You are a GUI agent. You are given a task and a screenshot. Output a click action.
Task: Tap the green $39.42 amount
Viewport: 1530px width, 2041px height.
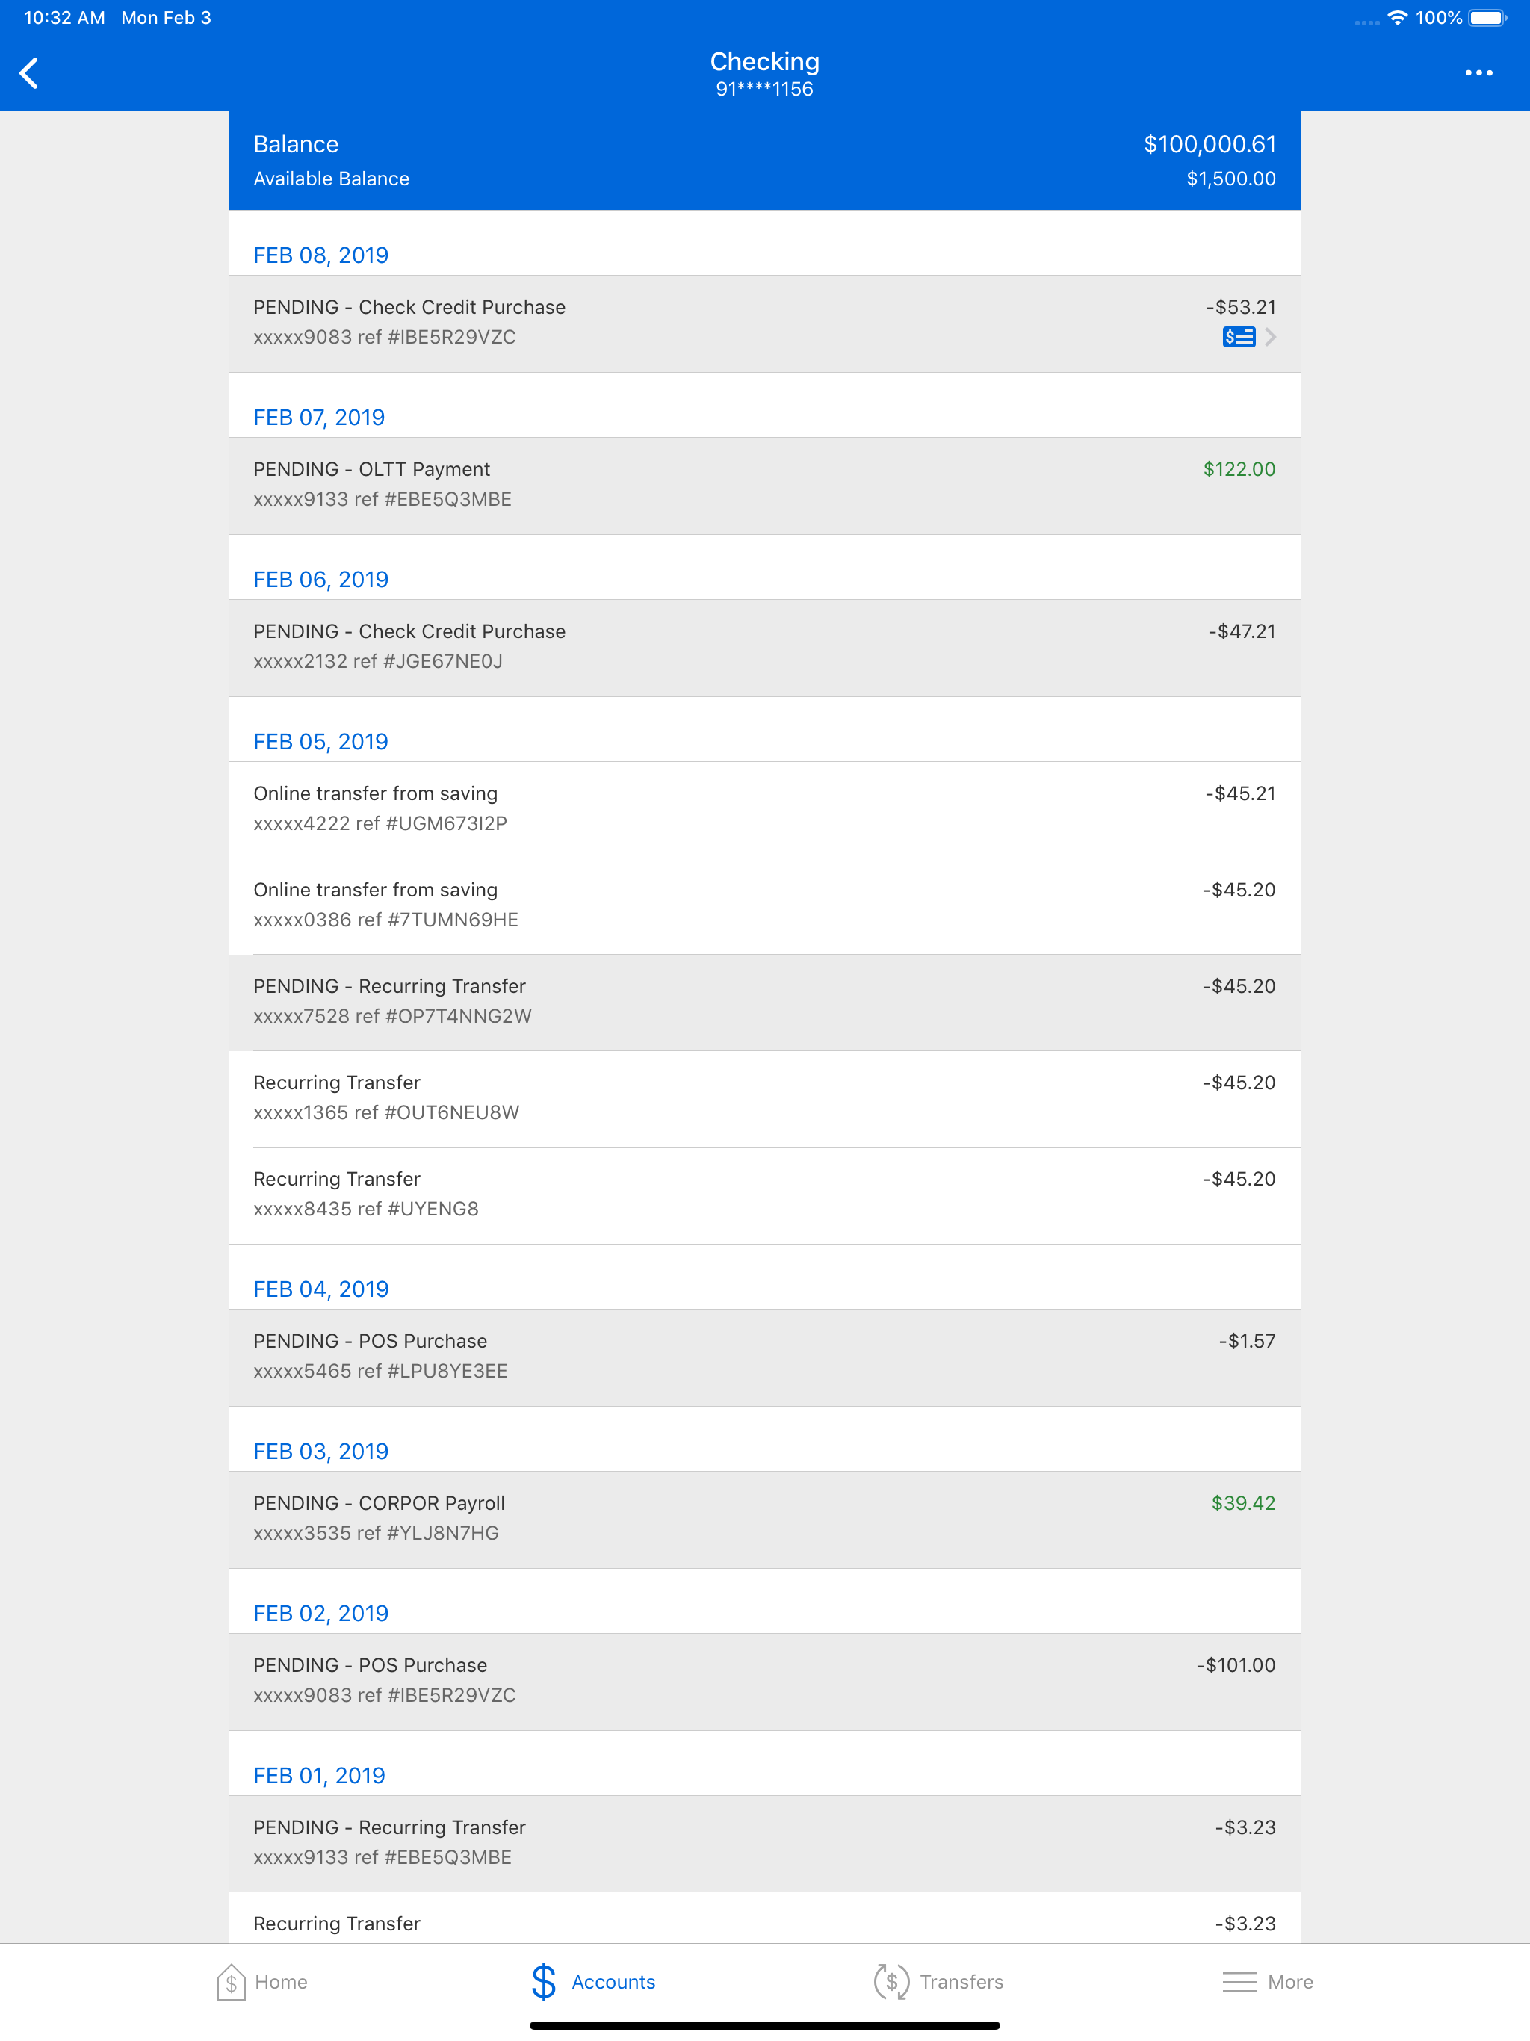click(1243, 1503)
